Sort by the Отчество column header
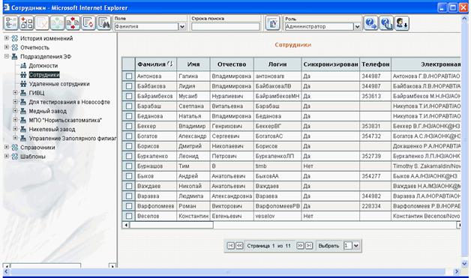 point(232,64)
